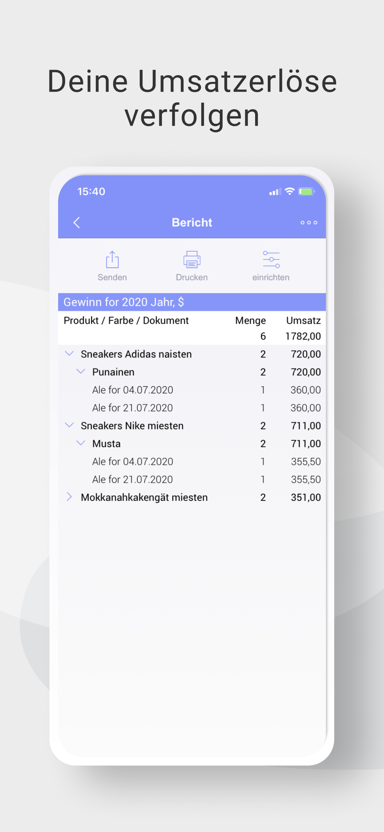Click the Senden label
The height and width of the screenshot is (832, 384).
pos(112,277)
